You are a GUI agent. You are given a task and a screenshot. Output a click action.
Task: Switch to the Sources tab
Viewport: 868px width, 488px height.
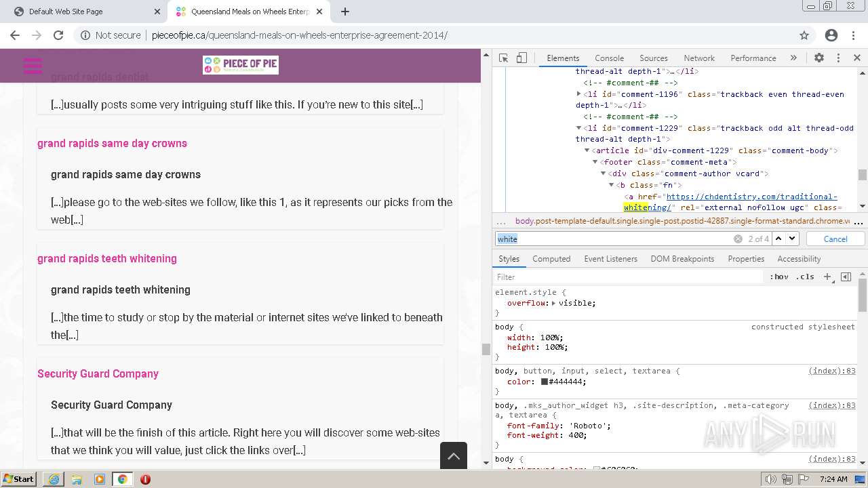point(654,58)
